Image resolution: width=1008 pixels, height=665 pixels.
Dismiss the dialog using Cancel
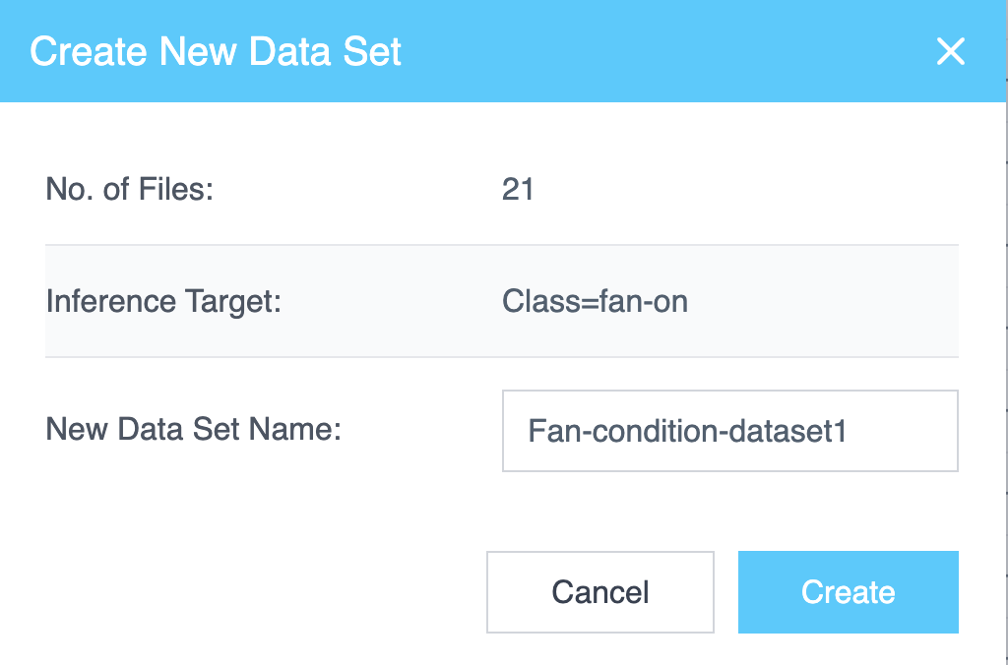click(x=599, y=591)
